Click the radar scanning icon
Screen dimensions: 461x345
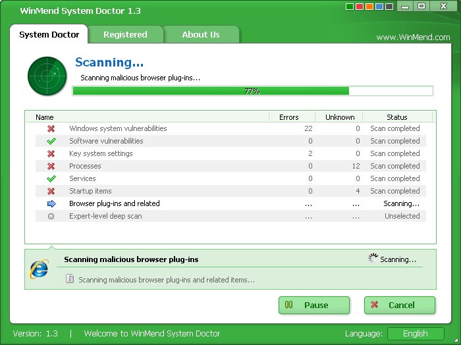tap(47, 76)
